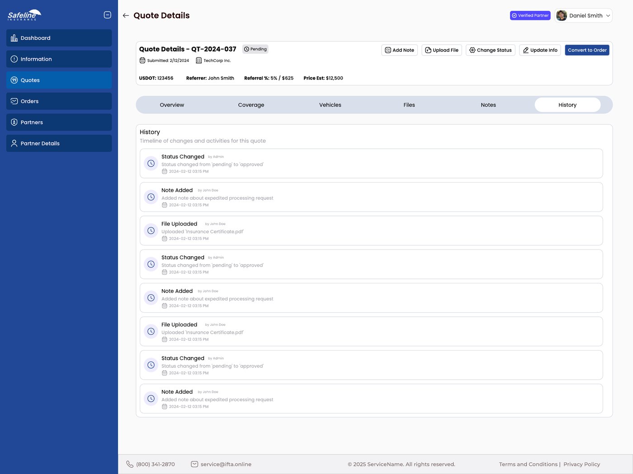Click the 'USDOT: 123456' text
Viewport: 633px width, 474px height.
click(156, 78)
